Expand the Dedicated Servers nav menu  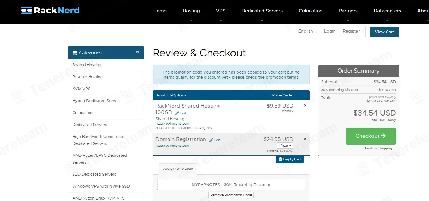(262, 11)
